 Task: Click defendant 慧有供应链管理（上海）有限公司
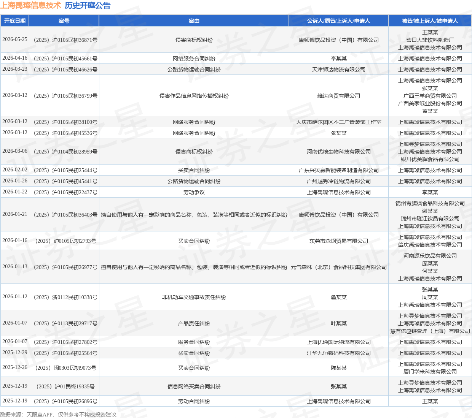pos(430,331)
